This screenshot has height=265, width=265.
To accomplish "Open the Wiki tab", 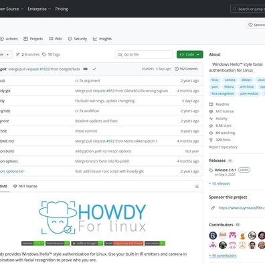I will (56, 39).
